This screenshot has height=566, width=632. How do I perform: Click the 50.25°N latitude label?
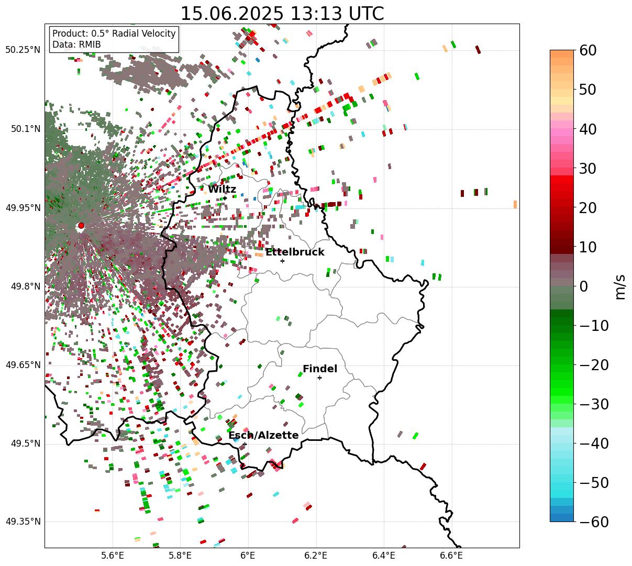[23, 50]
